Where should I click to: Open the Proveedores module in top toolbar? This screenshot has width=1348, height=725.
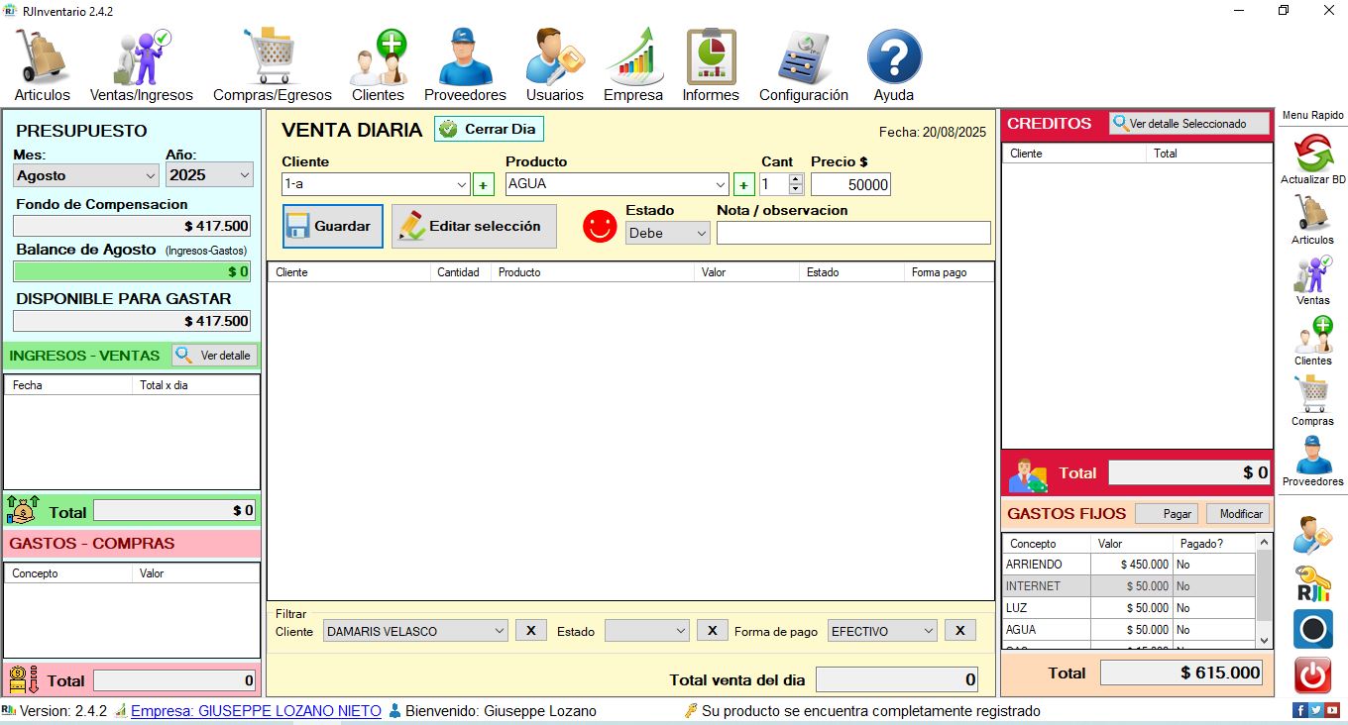(x=465, y=65)
